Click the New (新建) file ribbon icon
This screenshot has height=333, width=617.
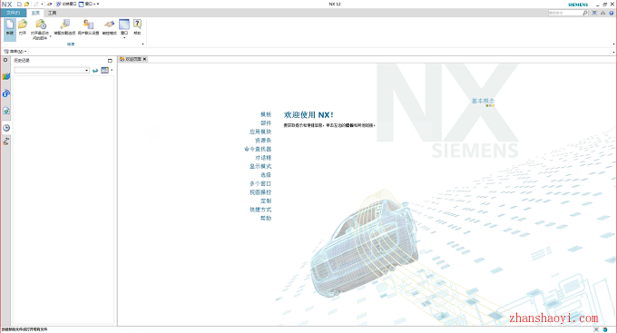[9, 28]
